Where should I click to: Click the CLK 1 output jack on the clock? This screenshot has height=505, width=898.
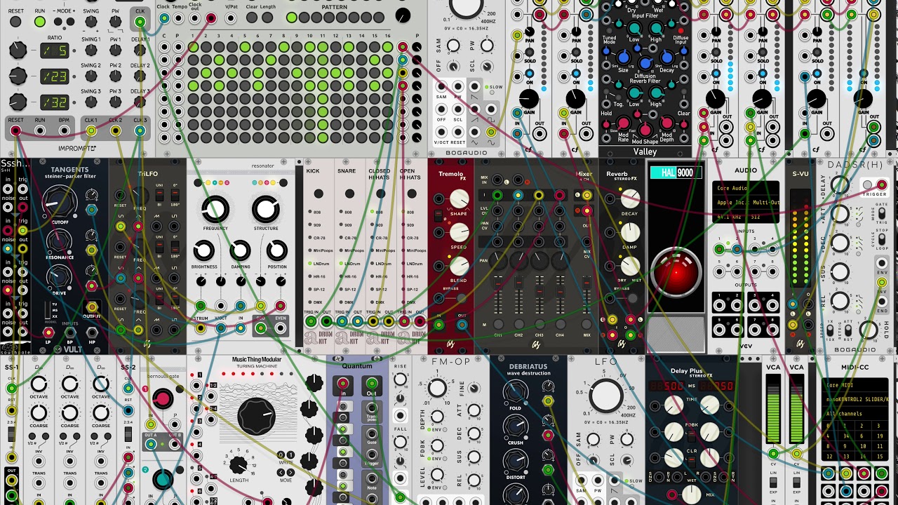tap(91, 130)
